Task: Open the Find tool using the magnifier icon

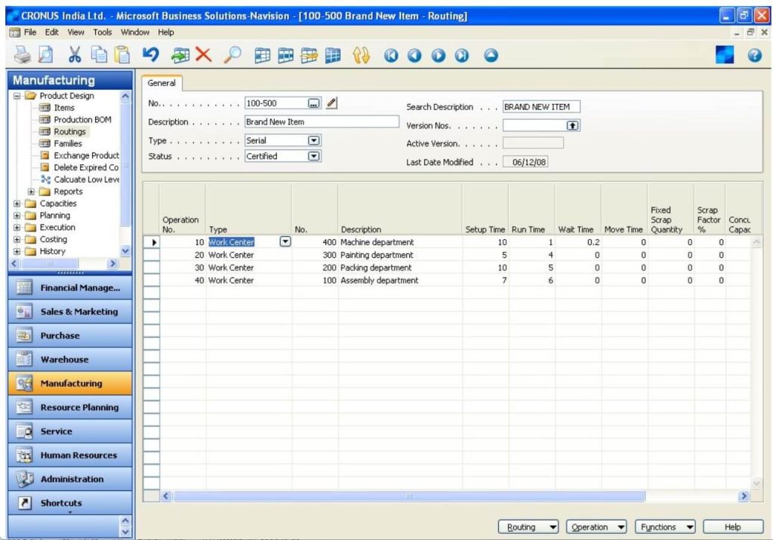Action: [233, 55]
